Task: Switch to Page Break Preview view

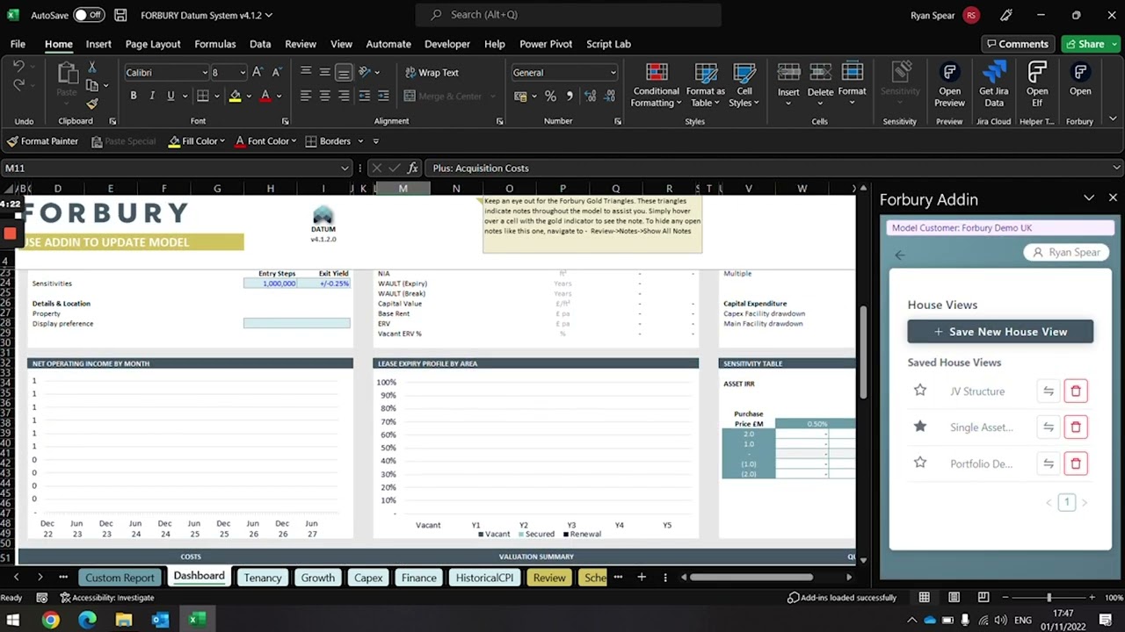Action: click(x=983, y=598)
